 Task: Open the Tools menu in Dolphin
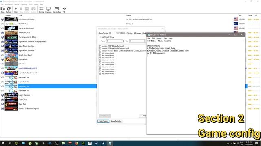(31, 4)
